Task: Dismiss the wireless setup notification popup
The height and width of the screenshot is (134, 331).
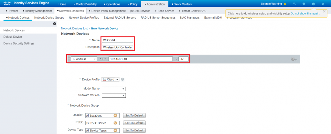Action: coord(324,11)
